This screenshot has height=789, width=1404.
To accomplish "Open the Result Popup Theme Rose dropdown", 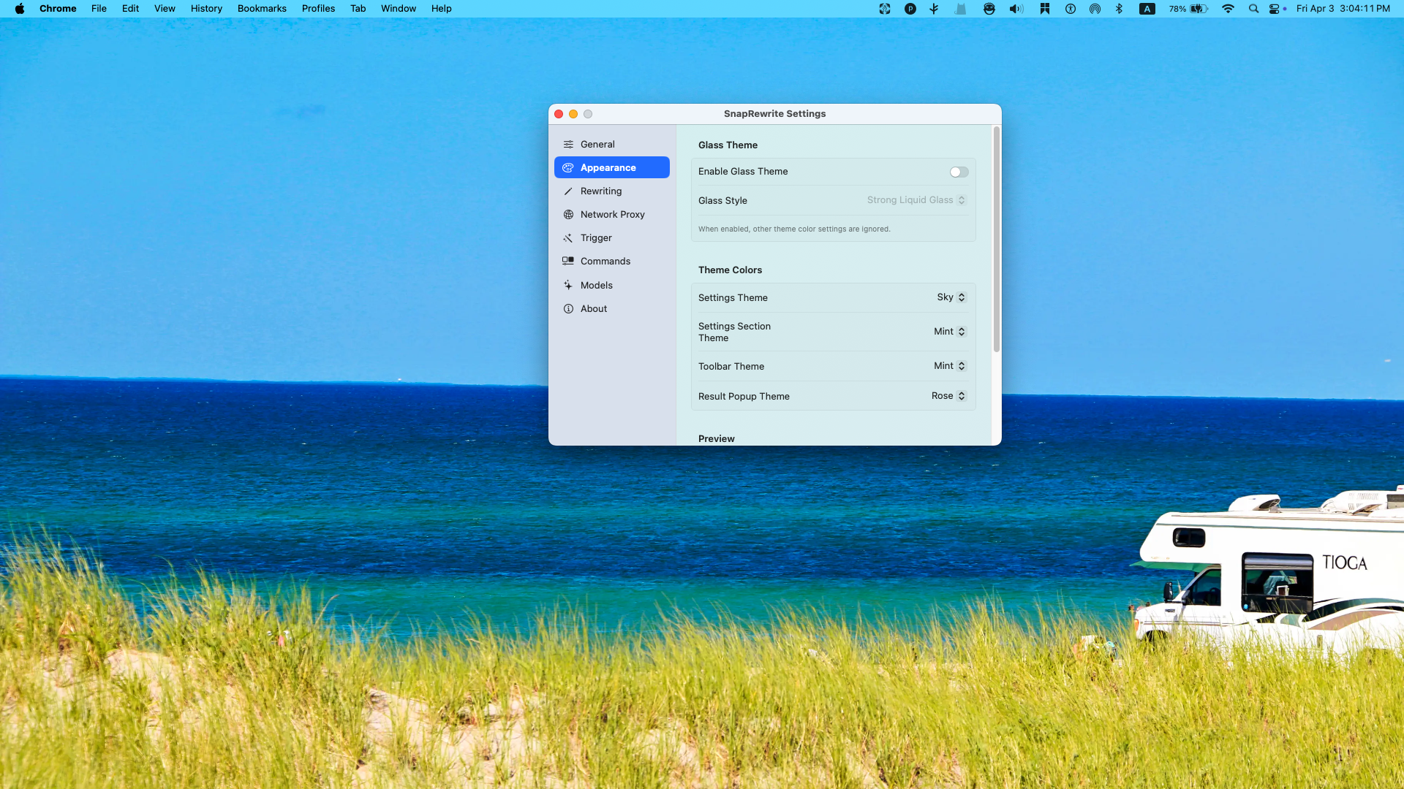I will [x=948, y=396].
